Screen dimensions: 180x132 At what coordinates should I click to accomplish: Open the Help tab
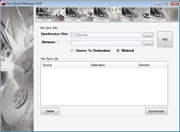[164, 14]
